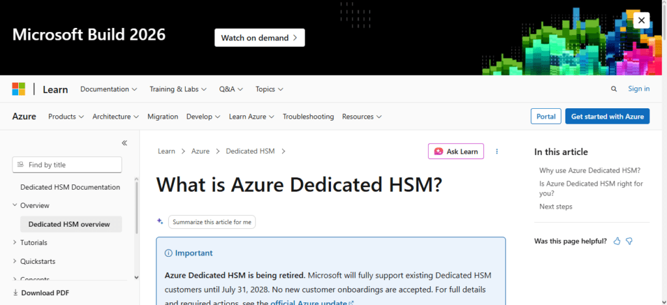Click the Microsoft logo

click(x=19, y=89)
